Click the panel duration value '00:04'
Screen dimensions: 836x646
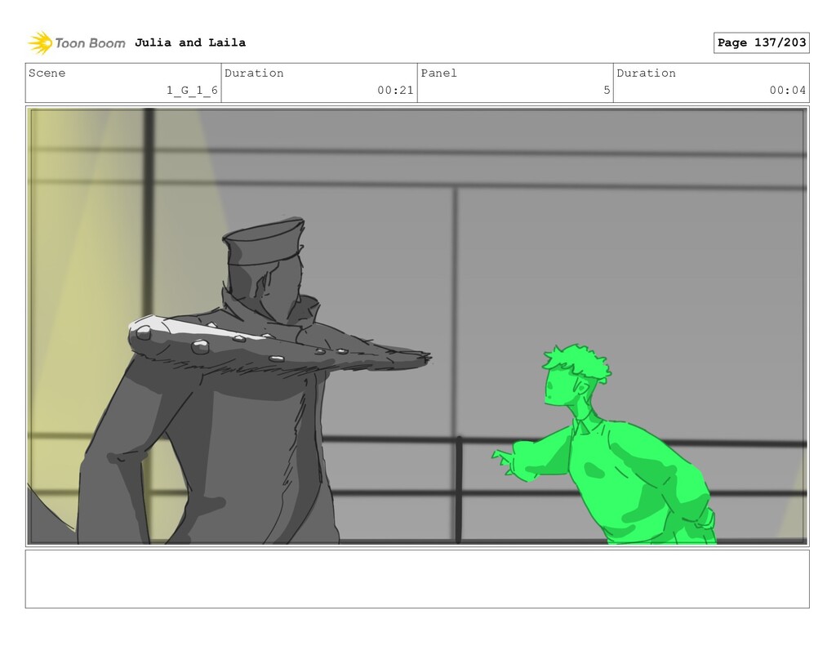pyautogui.click(x=788, y=90)
